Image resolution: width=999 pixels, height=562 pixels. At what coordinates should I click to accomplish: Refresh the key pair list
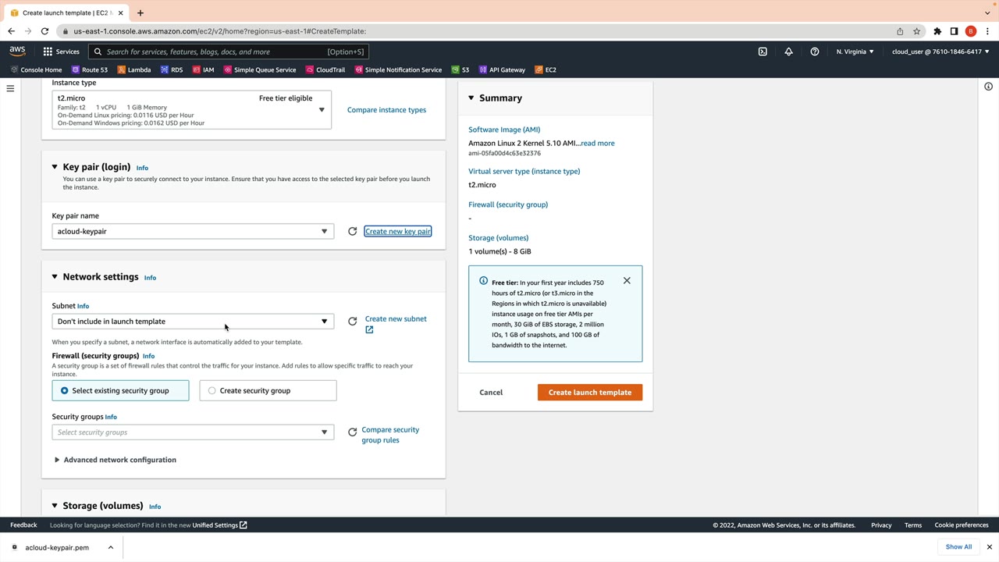tap(353, 231)
